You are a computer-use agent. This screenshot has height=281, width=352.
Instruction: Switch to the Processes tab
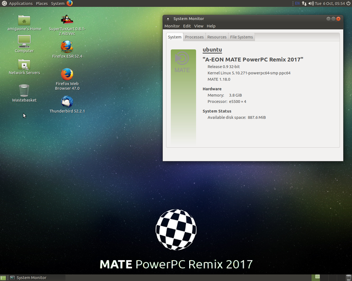[194, 37]
